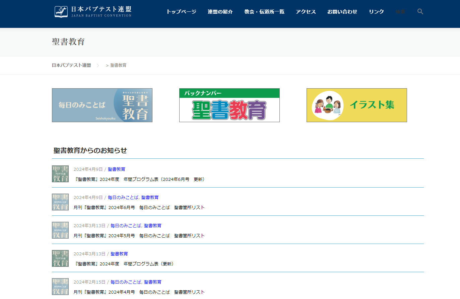Screen dimensions: 460x299
Task: Open リンク menu item
Action: point(376,12)
